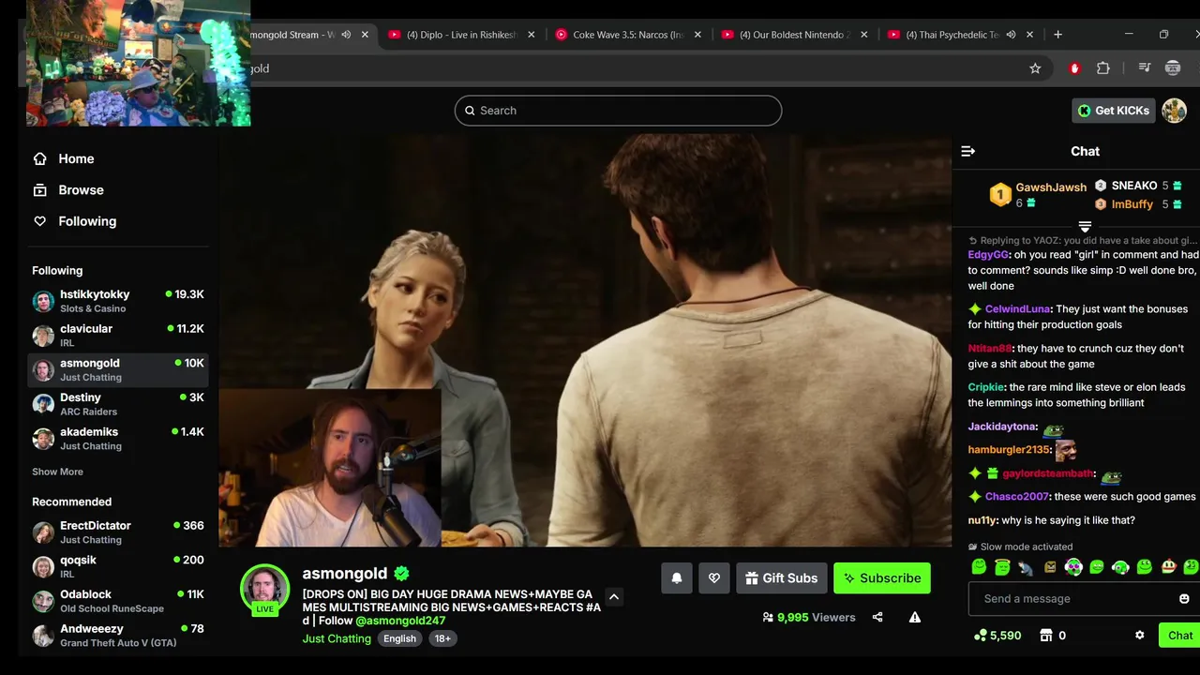This screenshot has height=675, width=1200.
Task: Click the Get KICKs button
Action: tap(1113, 111)
